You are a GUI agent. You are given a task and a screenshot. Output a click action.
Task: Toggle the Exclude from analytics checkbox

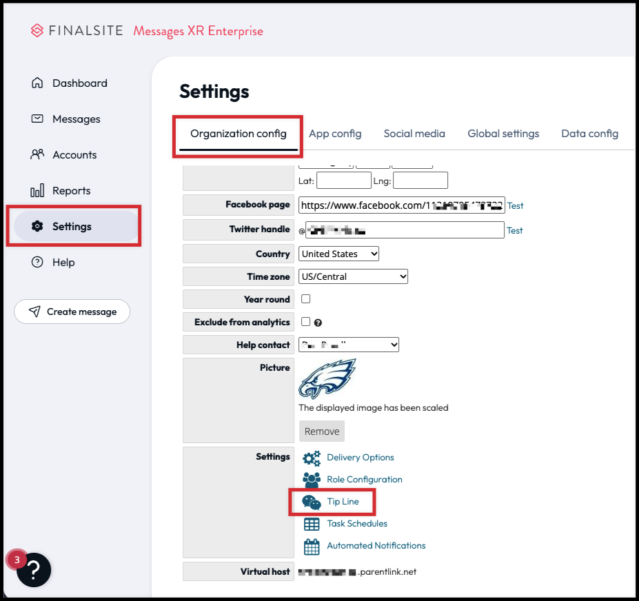pyautogui.click(x=305, y=322)
